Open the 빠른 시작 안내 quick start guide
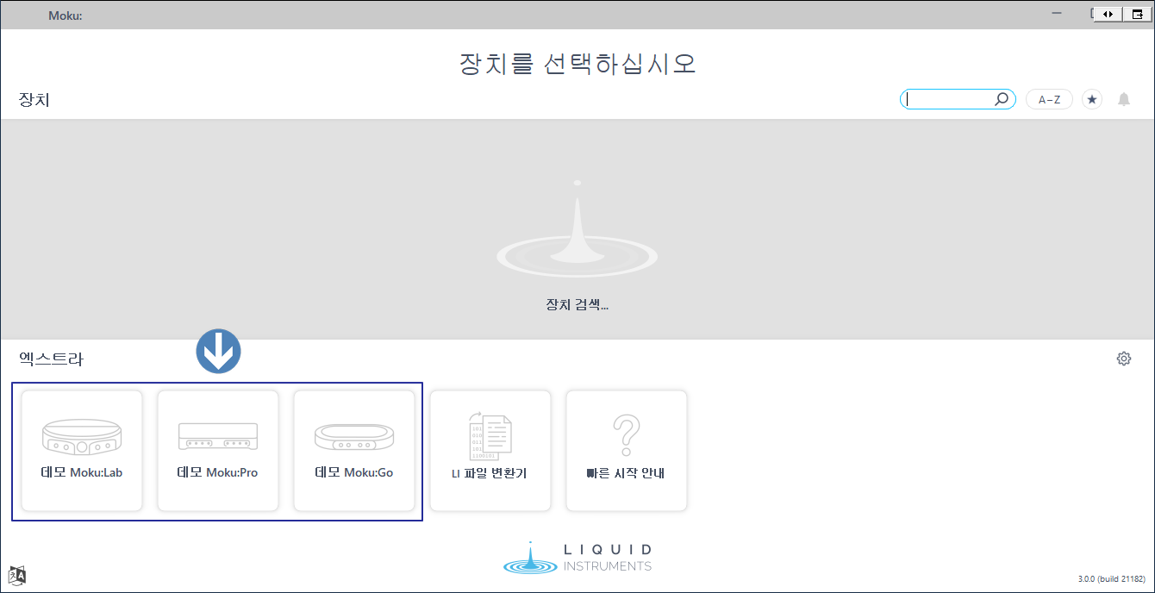 (x=626, y=450)
